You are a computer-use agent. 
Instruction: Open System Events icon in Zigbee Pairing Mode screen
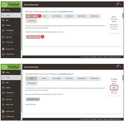[x=3, y=112]
